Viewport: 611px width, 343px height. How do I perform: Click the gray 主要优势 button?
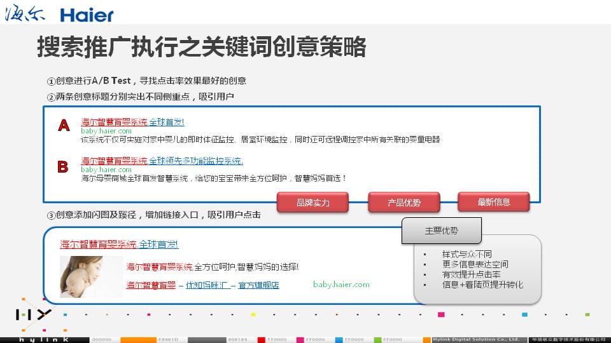coord(442,231)
